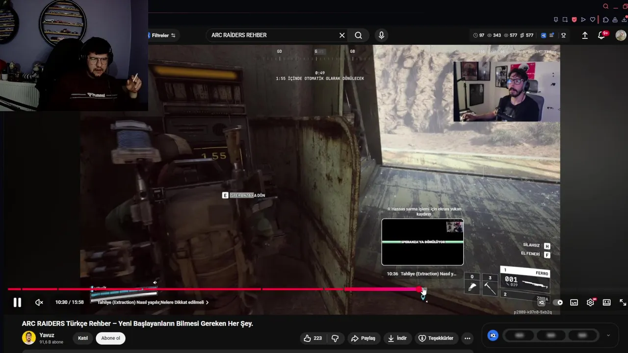The width and height of the screenshot is (628, 353).
Task: Click the Paylaş share button
Action: point(364,338)
